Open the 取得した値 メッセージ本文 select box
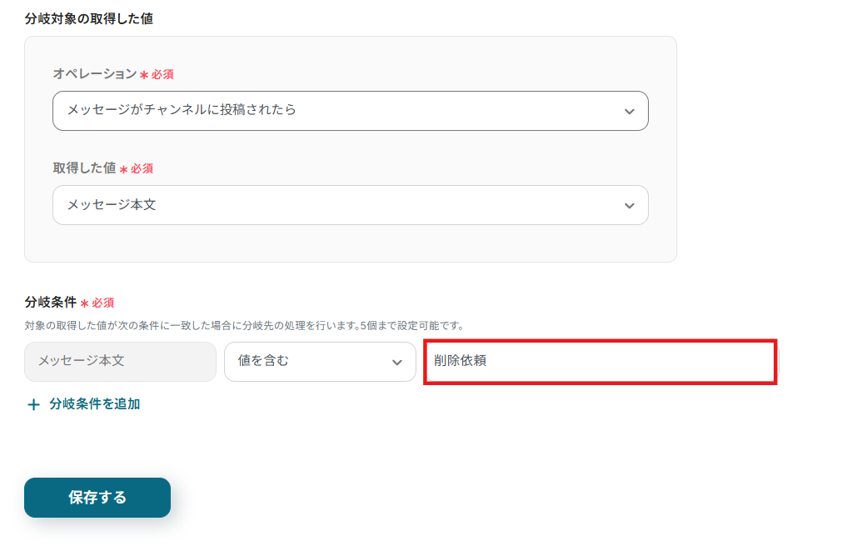 tap(350, 205)
